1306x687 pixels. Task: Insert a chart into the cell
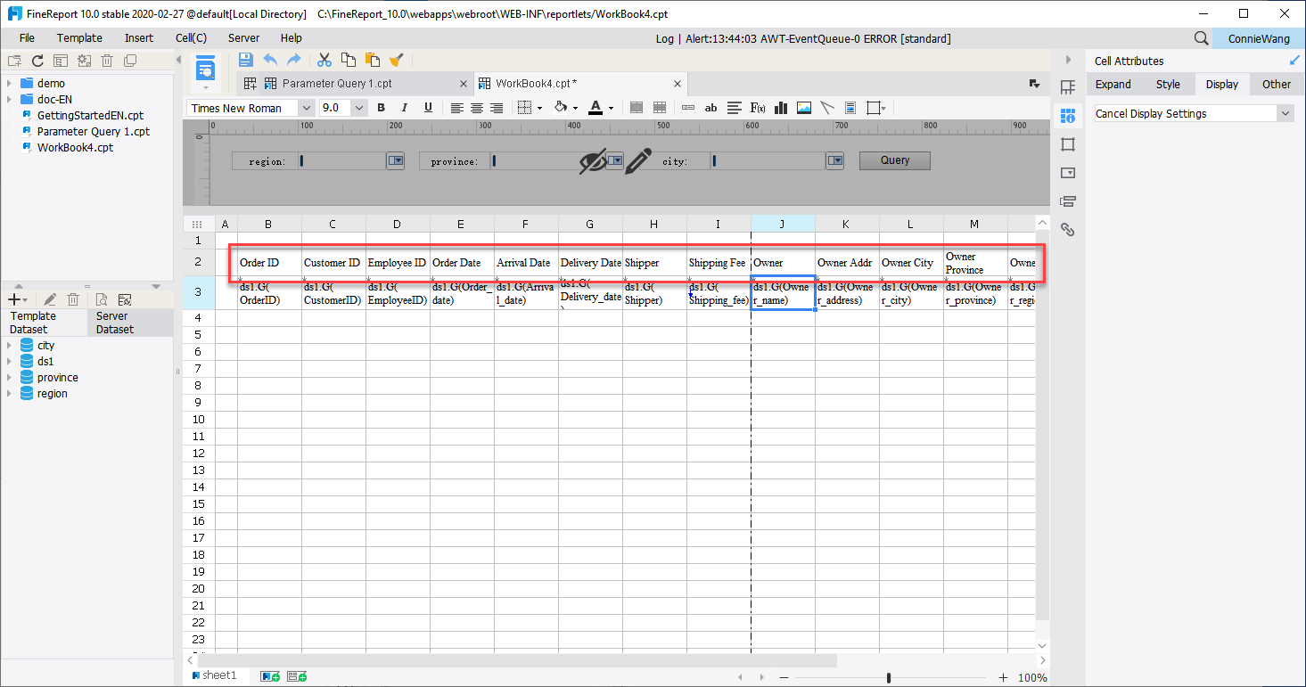tap(781, 108)
